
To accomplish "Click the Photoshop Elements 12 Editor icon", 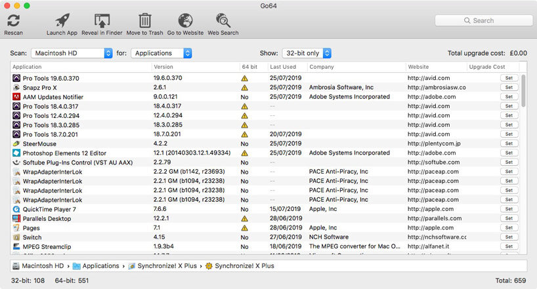I will click(16, 153).
